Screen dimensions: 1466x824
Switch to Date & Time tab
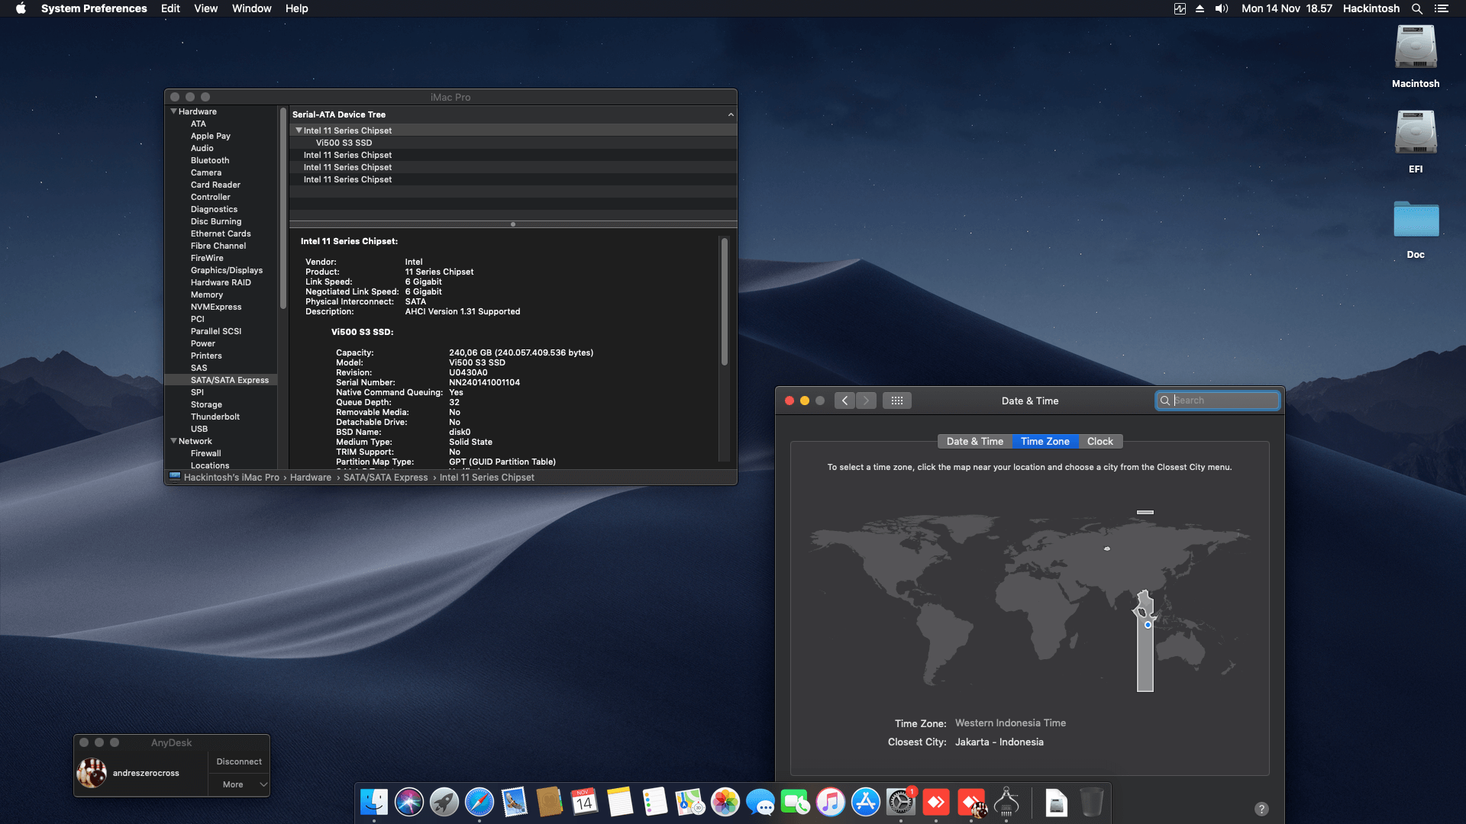click(x=974, y=441)
